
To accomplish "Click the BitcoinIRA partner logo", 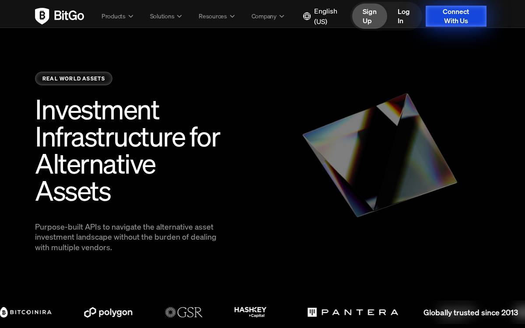I will 26,312.
